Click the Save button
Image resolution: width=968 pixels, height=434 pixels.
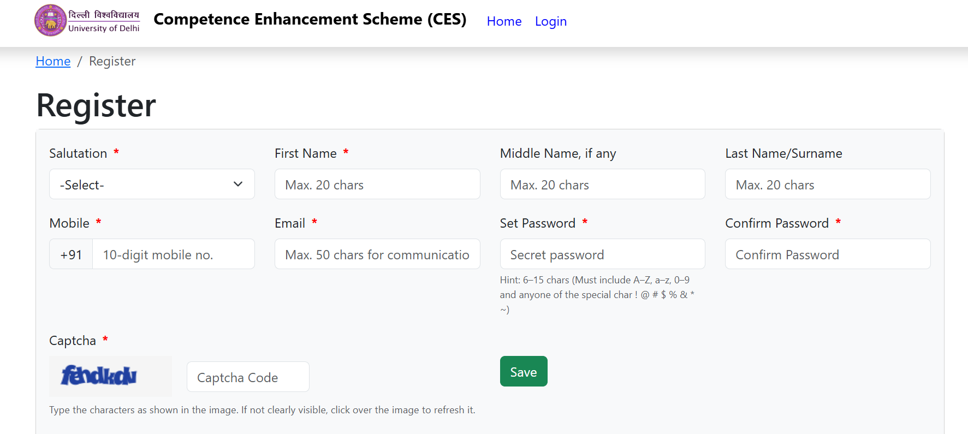click(524, 371)
